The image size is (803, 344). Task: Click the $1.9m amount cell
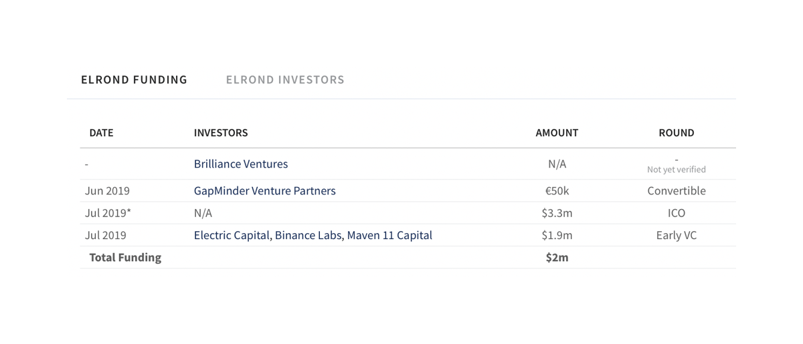pos(557,235)
